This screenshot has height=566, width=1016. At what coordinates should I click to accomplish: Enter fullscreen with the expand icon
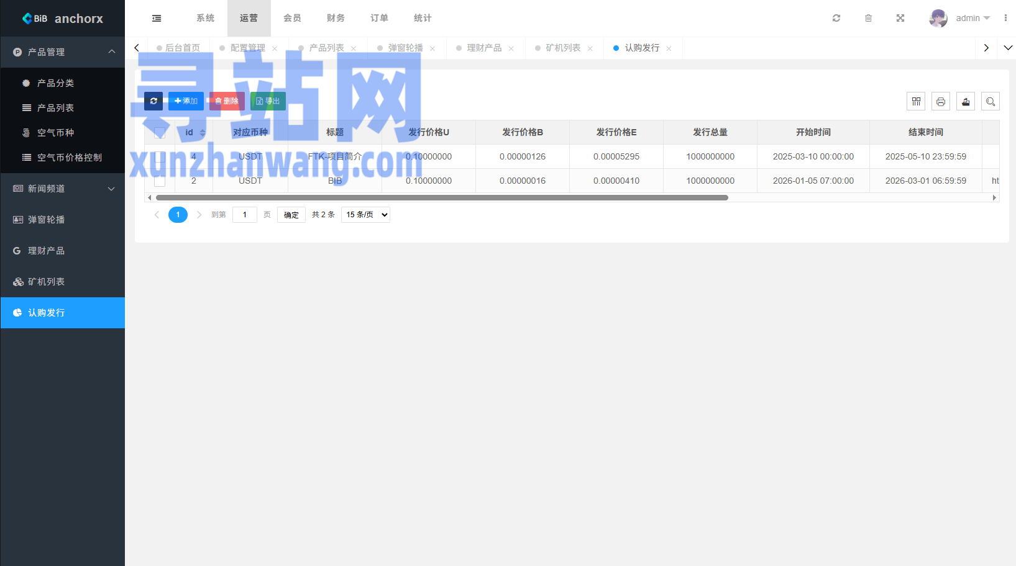(900, 19)
